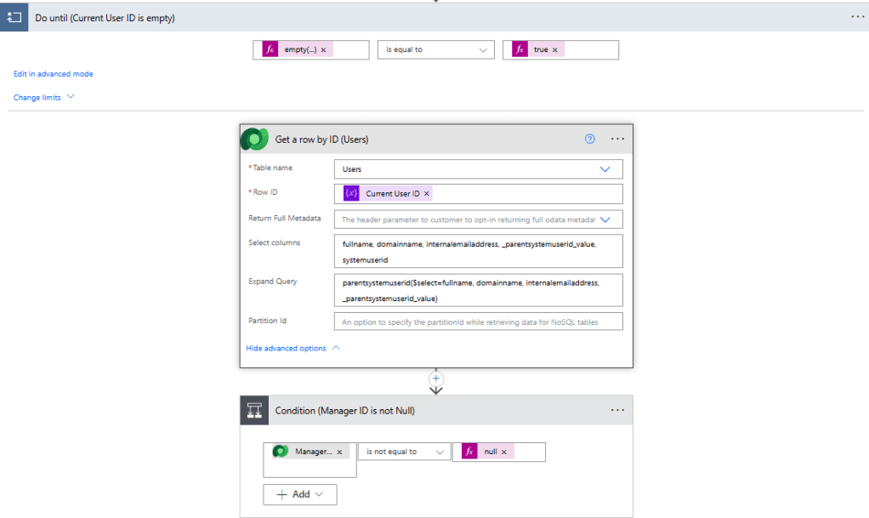Open the Return Full Metadata dropdown
Screen dimensions: 869x518
coord(605,219)
